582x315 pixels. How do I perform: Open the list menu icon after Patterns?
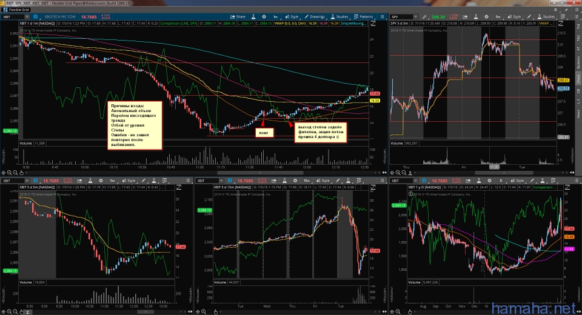[x=382, y=17]
